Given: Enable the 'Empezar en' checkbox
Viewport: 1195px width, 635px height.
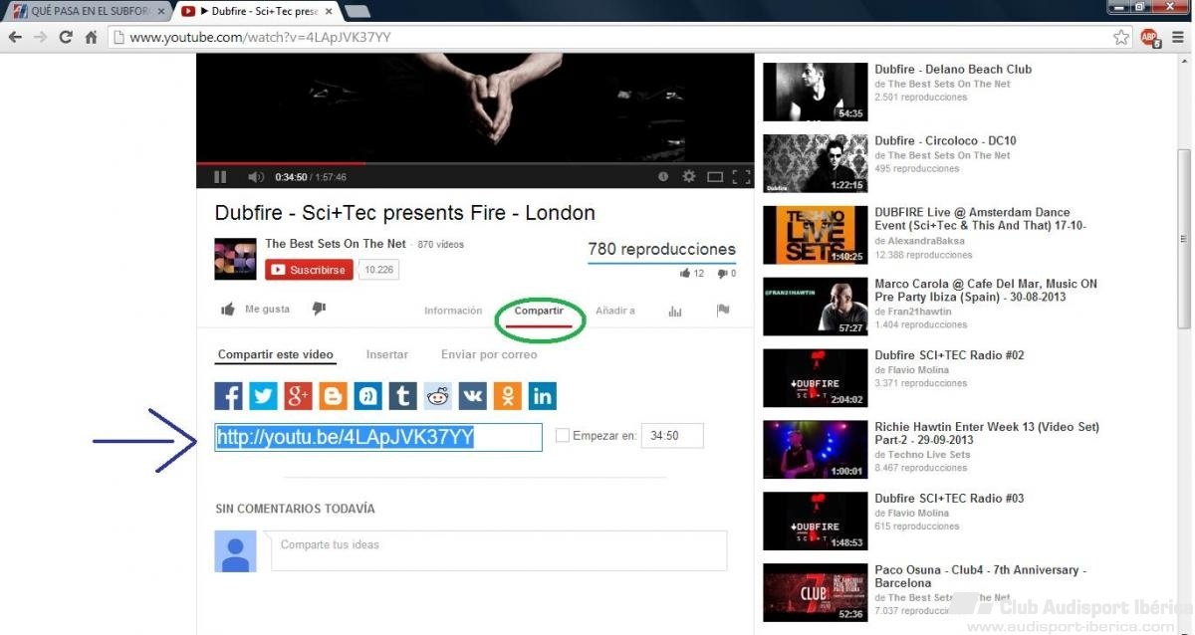Looking at the screenshot, I should pos(563,436).
